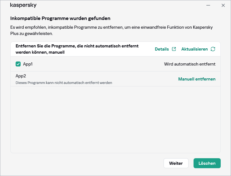231x176 pixels.
Task: Close the Kaspersky dialog with the X
Action: point(223,5)
